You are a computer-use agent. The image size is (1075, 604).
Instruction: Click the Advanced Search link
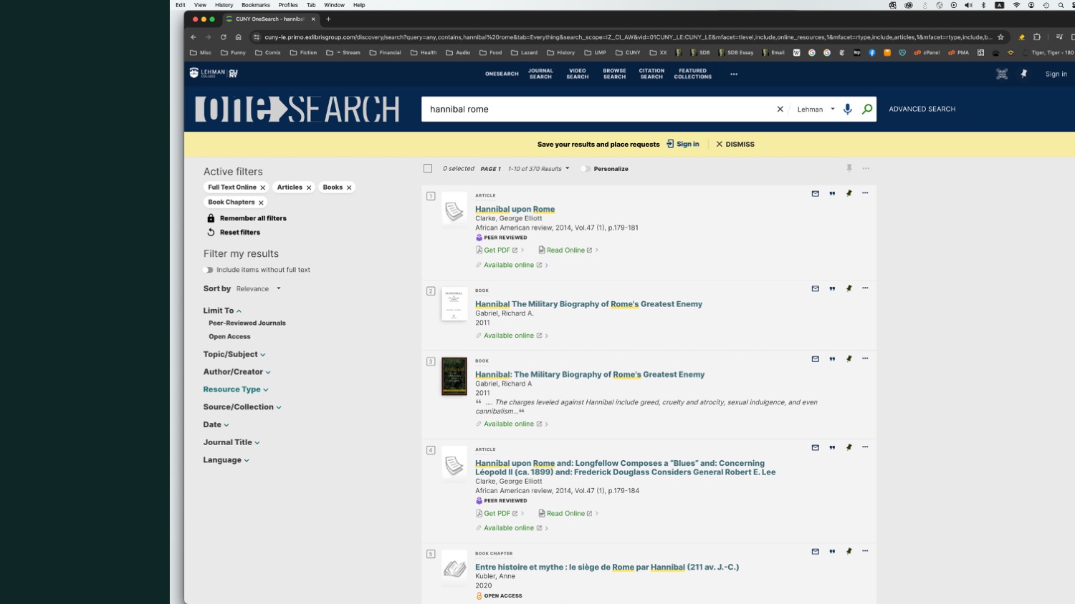click(922, 109)
